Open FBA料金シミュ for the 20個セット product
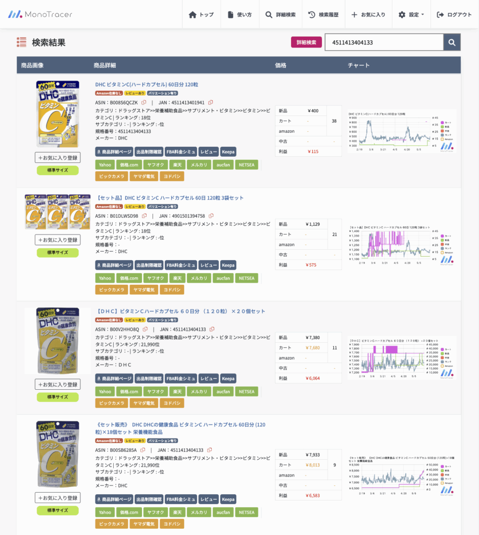 pyautogui.click(x=181, y=378)
